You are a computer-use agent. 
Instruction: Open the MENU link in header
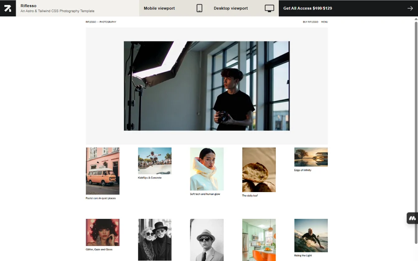click(x=324, y=22)
